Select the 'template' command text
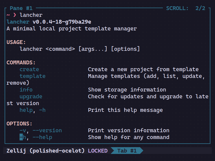The width and height of the screenshot is (215, 161). (32, 76)
